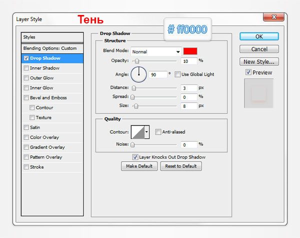Click Reset to Default button
This screenshot has width=300, height=238.
[x=181, y=166]
